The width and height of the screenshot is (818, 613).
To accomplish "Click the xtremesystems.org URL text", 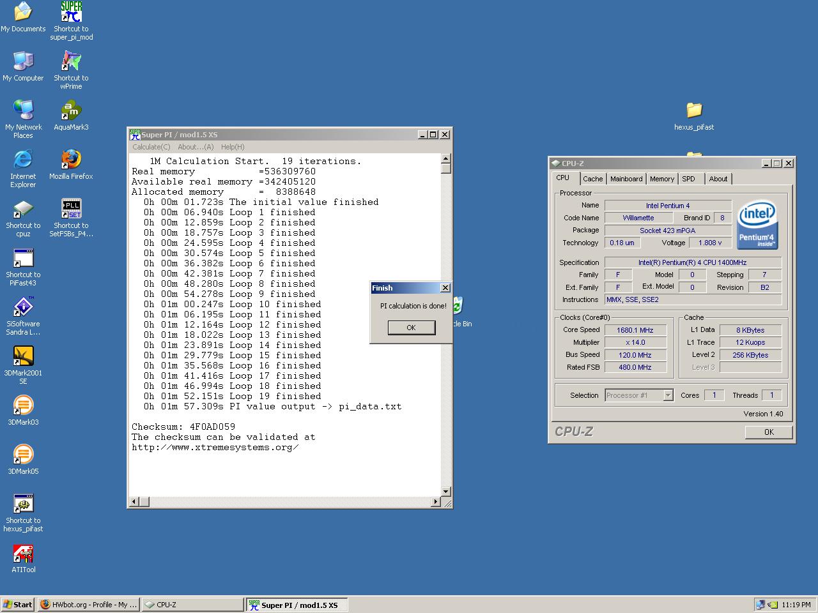I will click(215, 447).
